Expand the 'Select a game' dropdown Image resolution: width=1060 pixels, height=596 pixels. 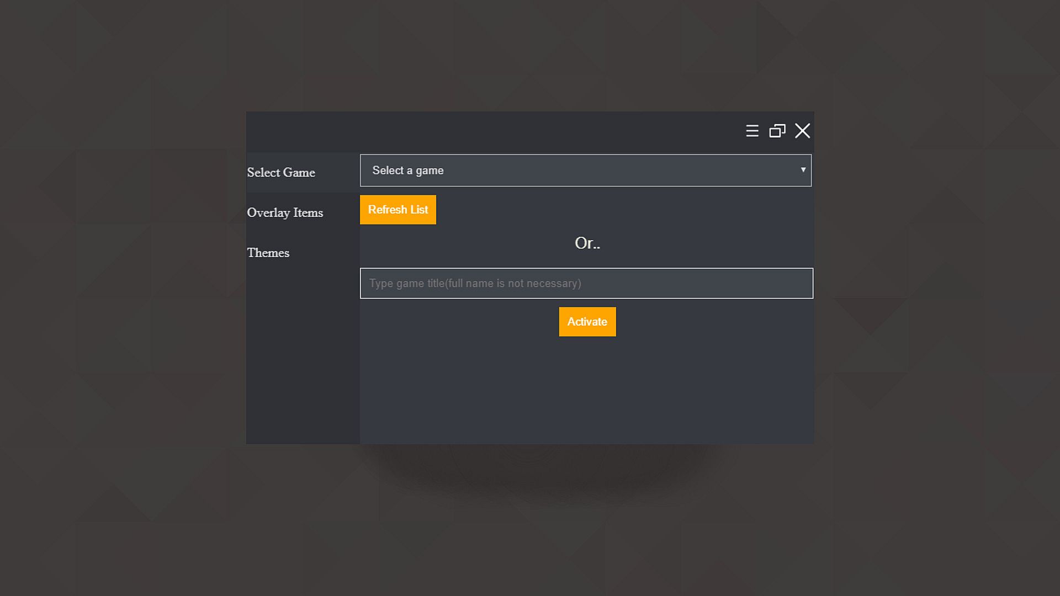[585, 171]
